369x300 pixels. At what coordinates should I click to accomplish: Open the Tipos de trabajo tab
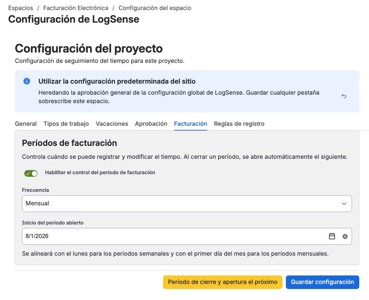tap(66, 124)
